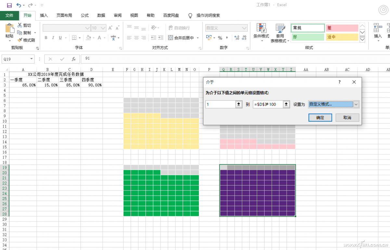Open the File (文件) tab
390x250 pixels.
(x=9, y=15)
